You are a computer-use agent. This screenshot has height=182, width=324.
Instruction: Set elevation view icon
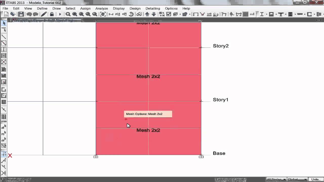click(125, 14)
